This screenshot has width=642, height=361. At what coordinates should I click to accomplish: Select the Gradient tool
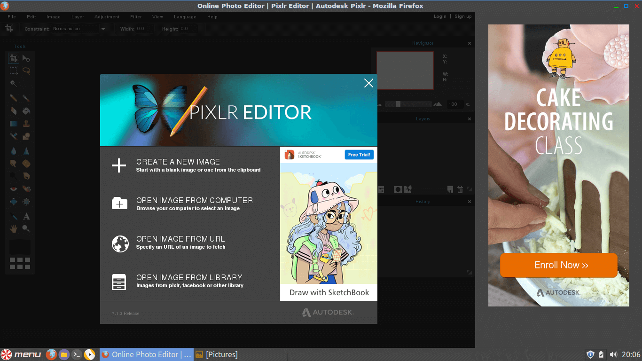click(14, 124)
